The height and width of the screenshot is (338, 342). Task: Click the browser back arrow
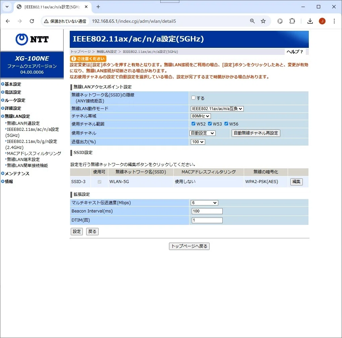[x=8, y=21]
